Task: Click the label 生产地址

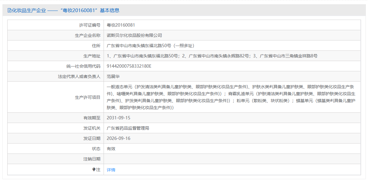Action: tap(92, 56)
